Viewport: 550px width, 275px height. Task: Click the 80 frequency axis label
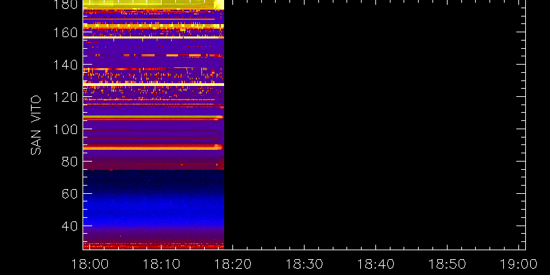click(69, 162)
